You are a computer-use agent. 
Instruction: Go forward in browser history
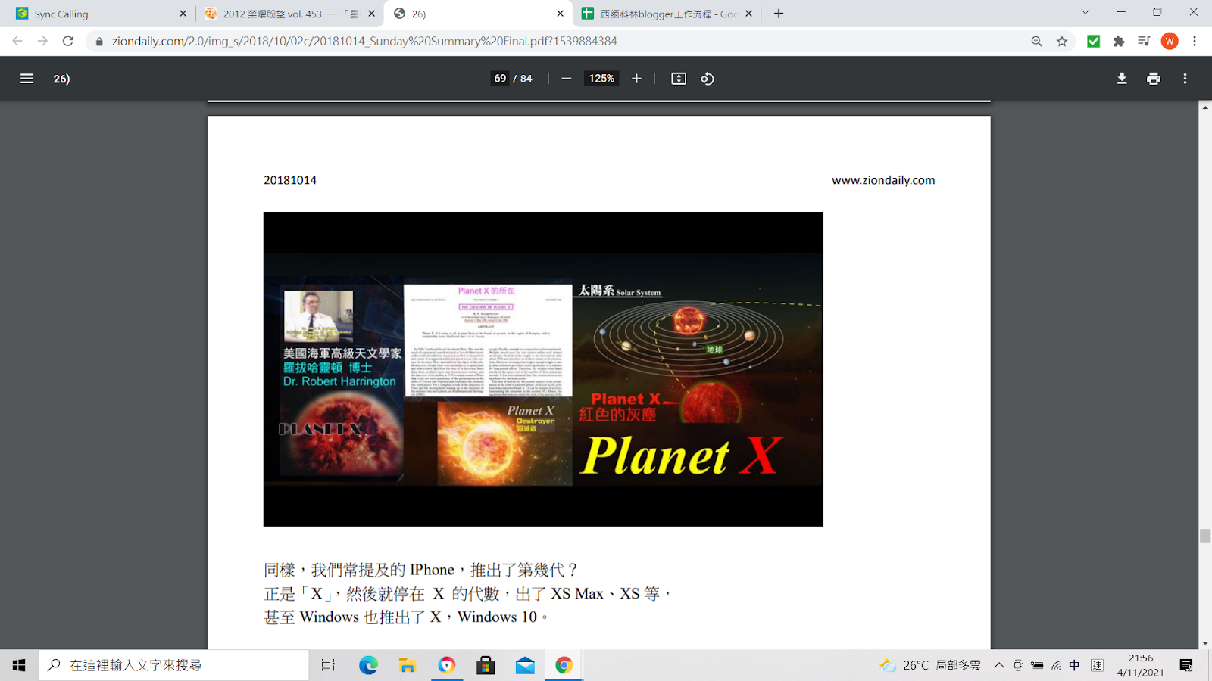(x=42, y=41)
